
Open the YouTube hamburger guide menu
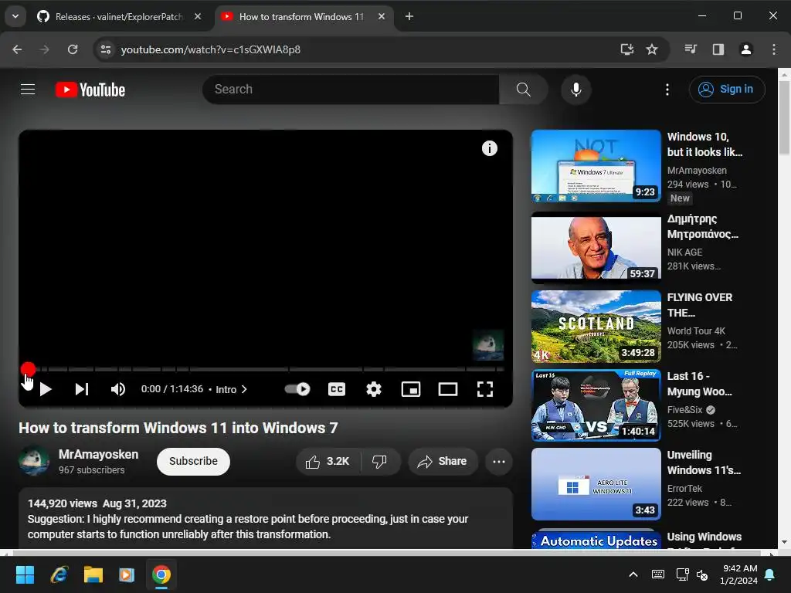(28, 90)
